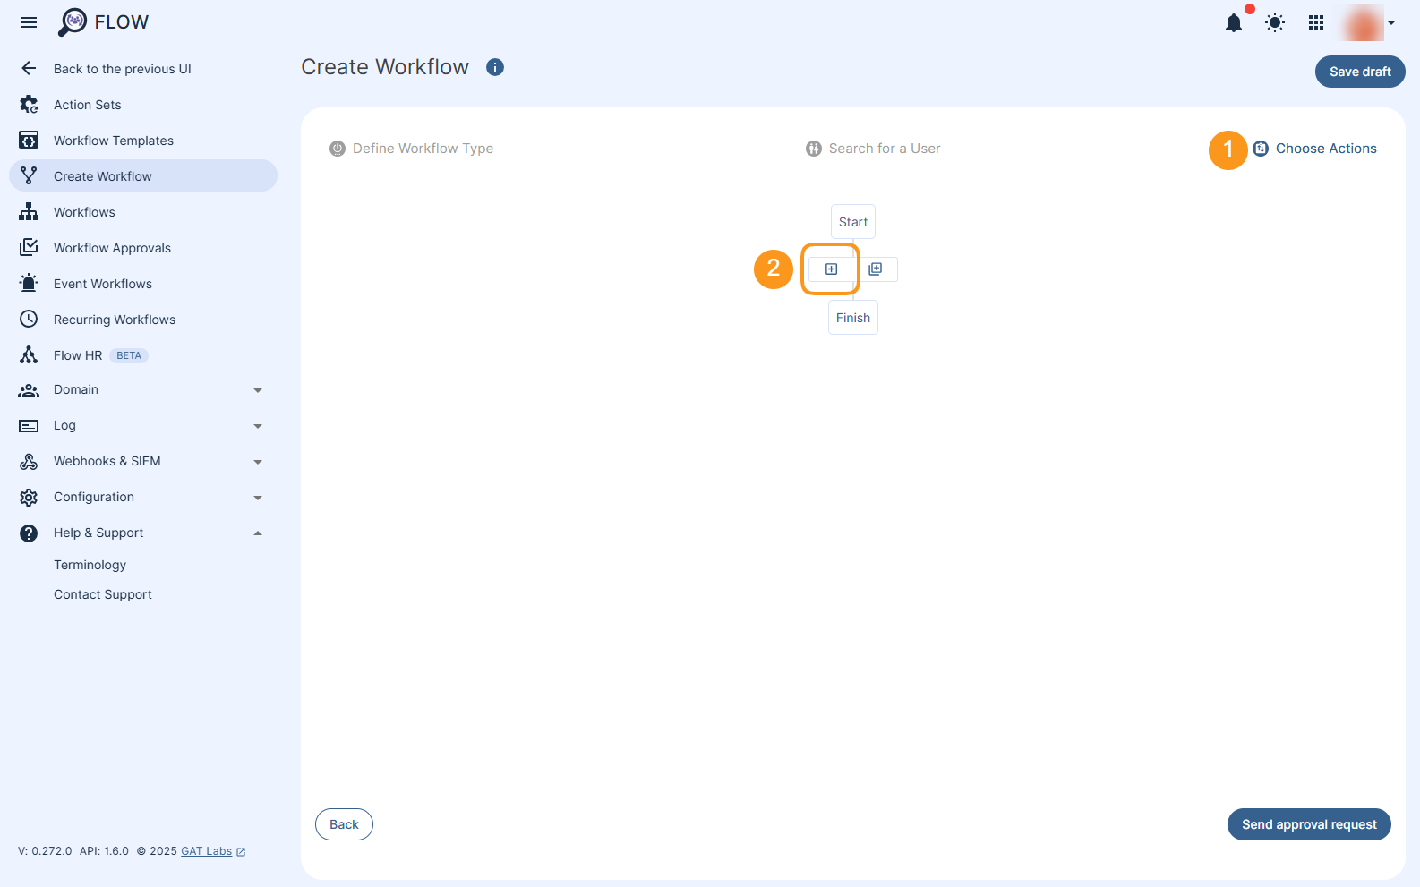Open the notifications bell
This screenshot has height=887, width=1420.
click(1234, 23)
